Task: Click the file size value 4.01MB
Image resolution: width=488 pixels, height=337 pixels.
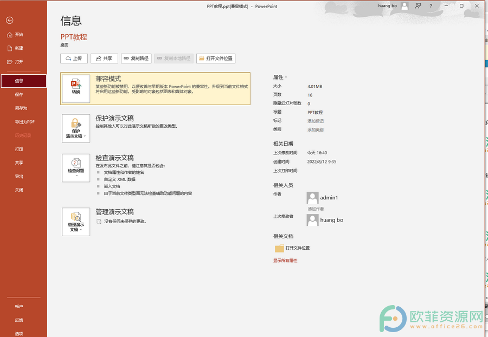Action: (x=314, y=87)
